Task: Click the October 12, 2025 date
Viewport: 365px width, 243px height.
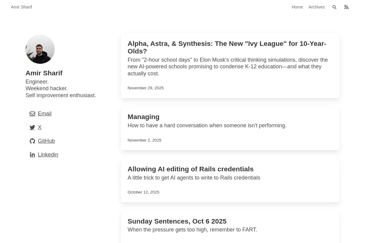Action: [143, 192]
